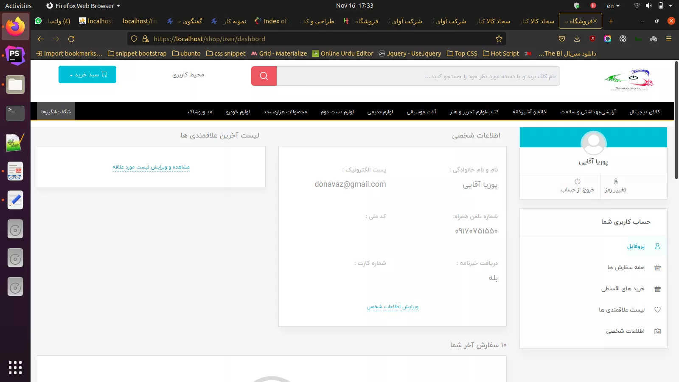679x382 pixels.
Task: Open لوازم قدیمی category menu
Action: pos(380,112)
